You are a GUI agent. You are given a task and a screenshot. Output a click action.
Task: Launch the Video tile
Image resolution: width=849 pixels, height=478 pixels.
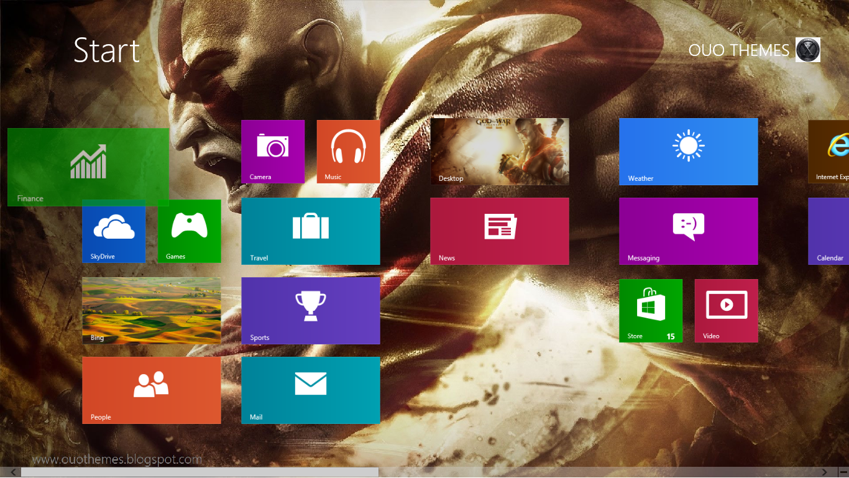[726, 311]
